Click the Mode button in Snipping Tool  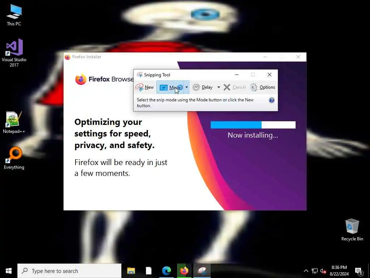pos(170,87)
